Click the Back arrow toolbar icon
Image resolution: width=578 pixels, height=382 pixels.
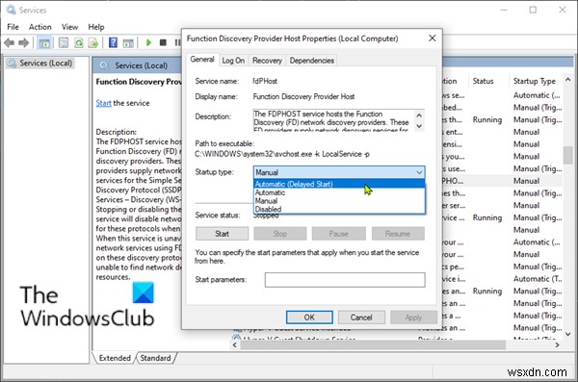point(10,43)
